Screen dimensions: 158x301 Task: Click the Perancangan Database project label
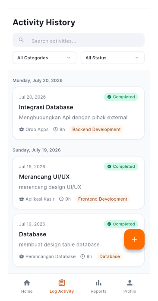(x=51, y=256)
